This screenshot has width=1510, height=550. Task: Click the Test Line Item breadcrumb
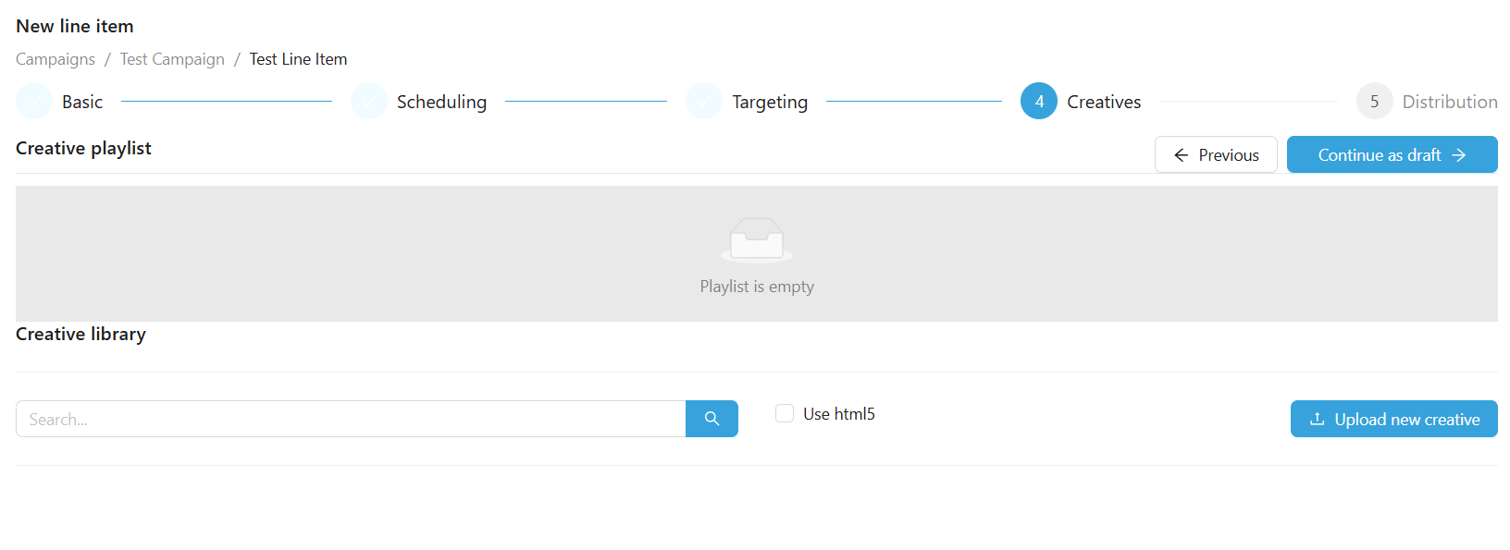[x=298, y=59]
